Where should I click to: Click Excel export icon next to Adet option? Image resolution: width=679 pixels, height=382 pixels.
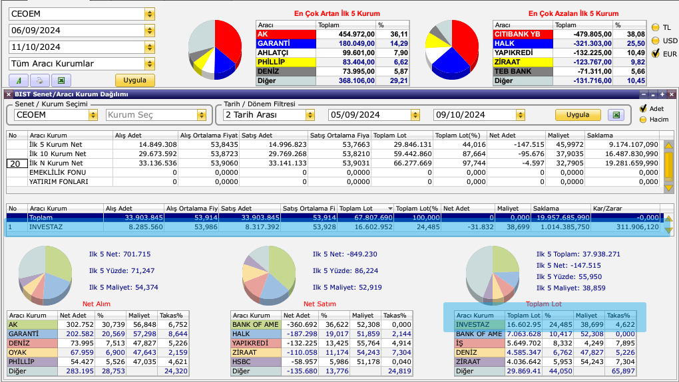(616, 115)
